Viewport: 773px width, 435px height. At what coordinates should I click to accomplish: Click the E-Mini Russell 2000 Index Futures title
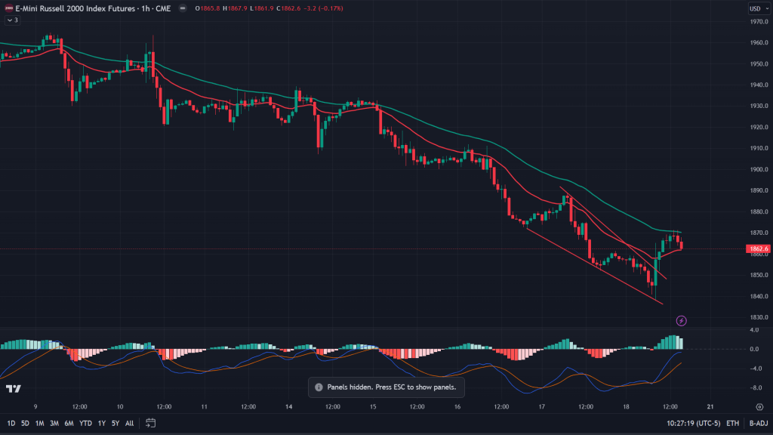coord(74,8)
